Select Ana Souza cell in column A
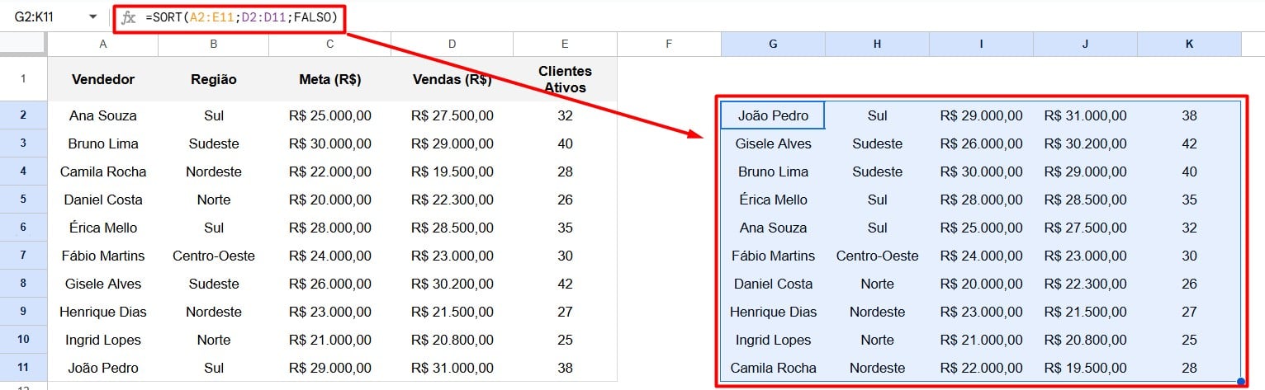1265x390 pixels. 103,115
